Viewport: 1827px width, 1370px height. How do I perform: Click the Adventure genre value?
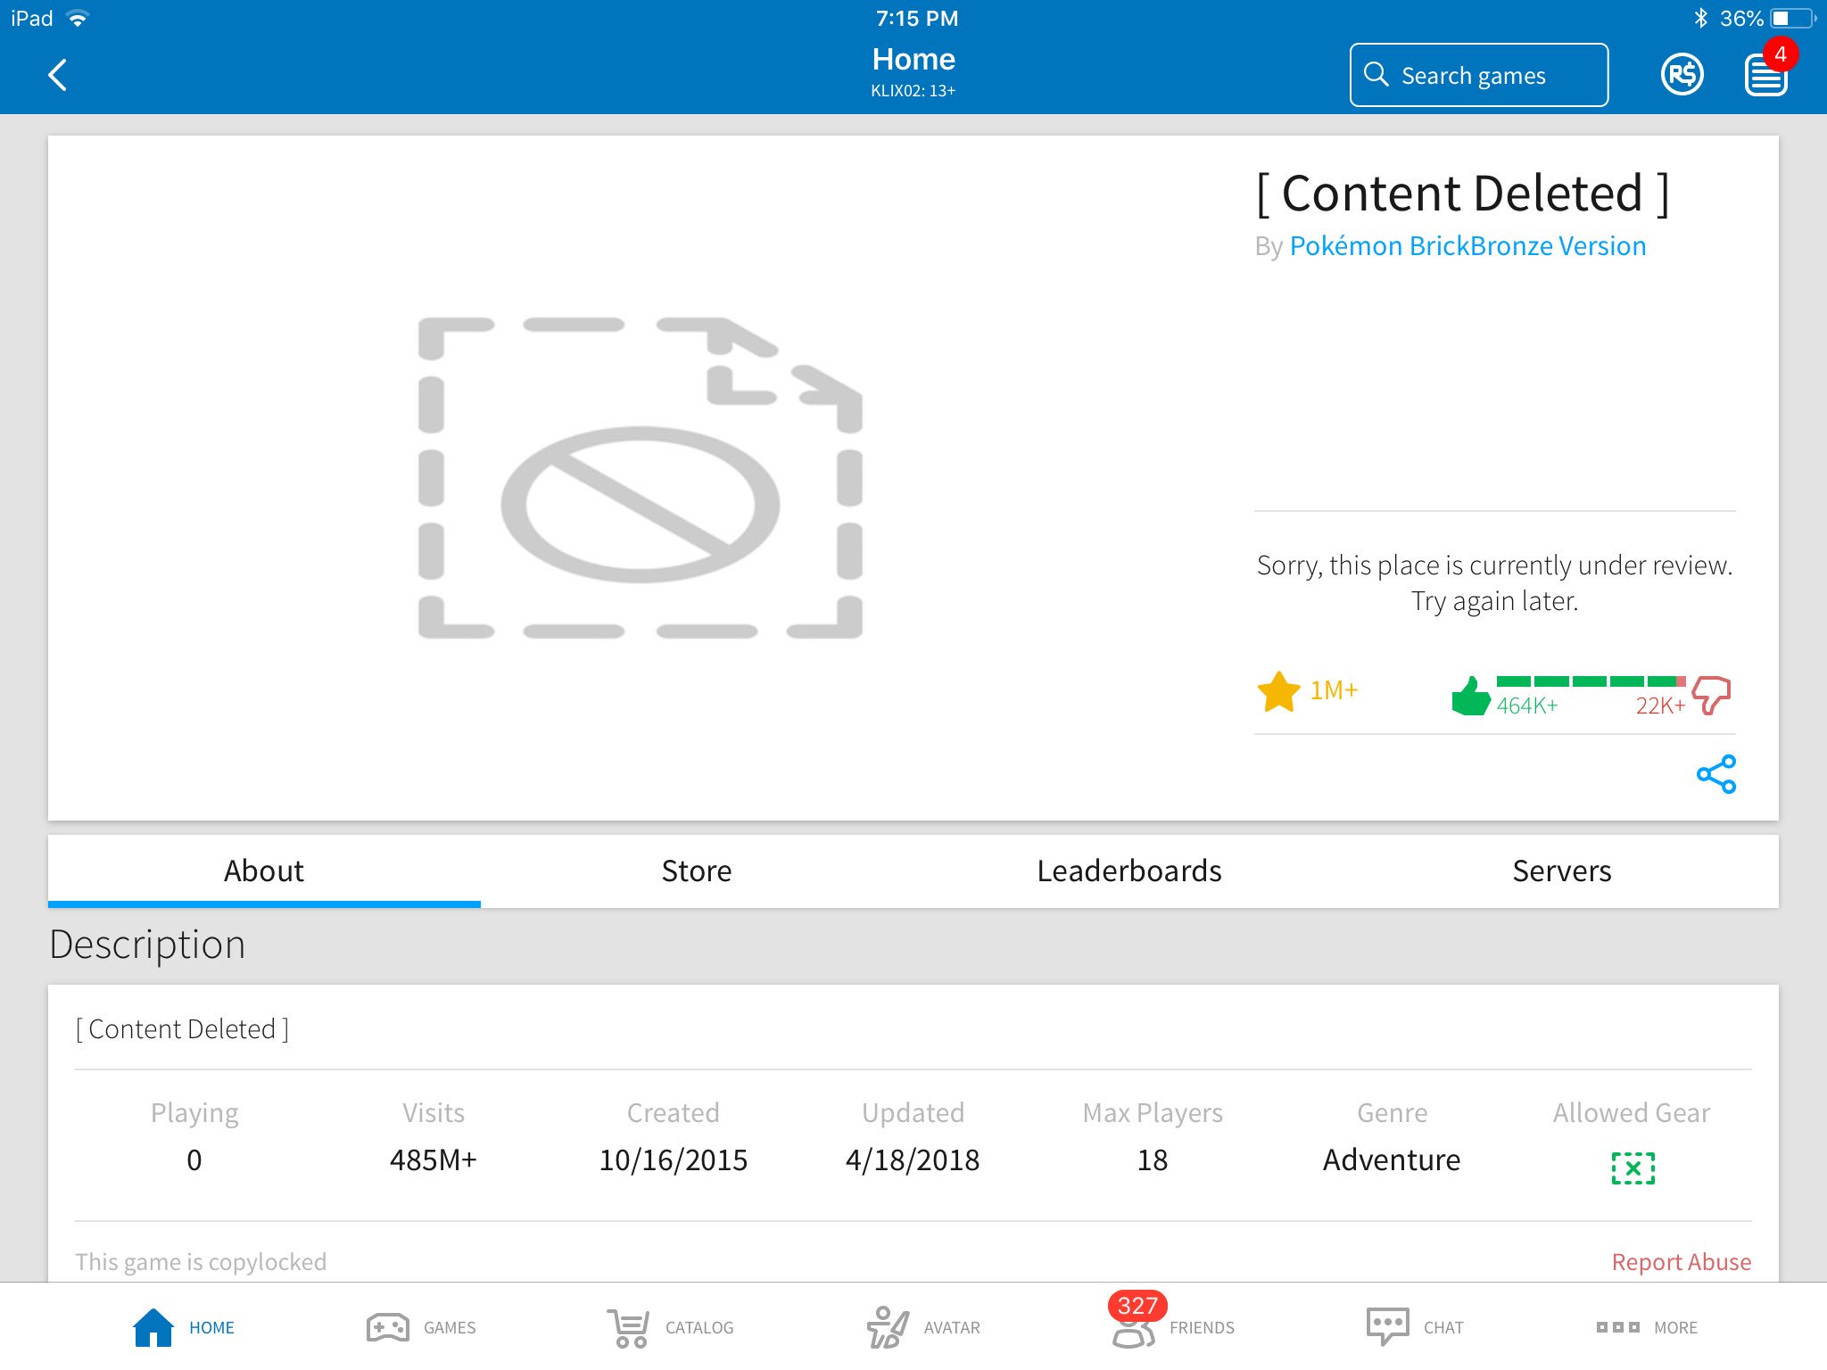[x=1392, y=1160]
